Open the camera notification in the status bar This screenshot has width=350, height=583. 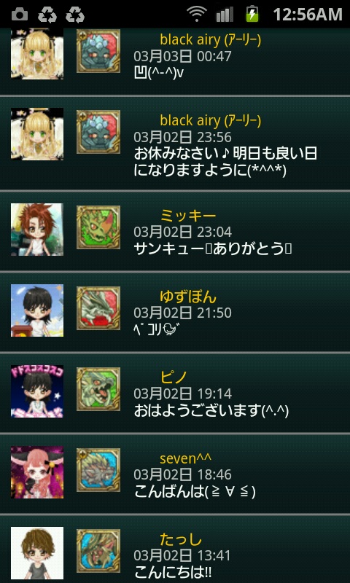20,15
